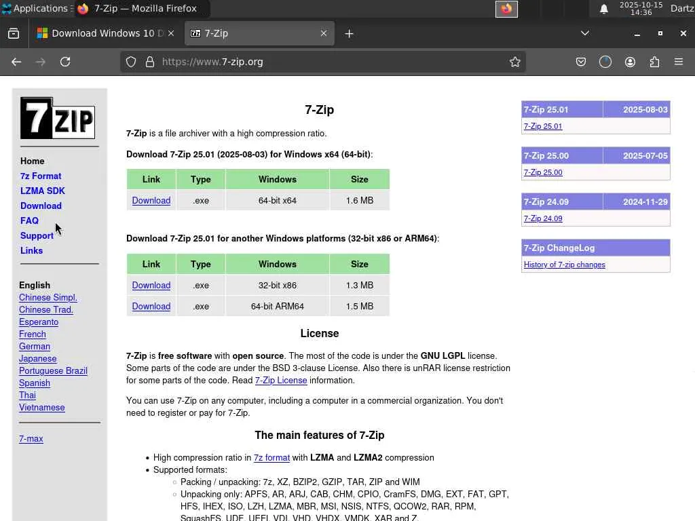This screenshot has height=521, width=695.
Task: Switch language to Vietnamese
Action: (41, 408)
